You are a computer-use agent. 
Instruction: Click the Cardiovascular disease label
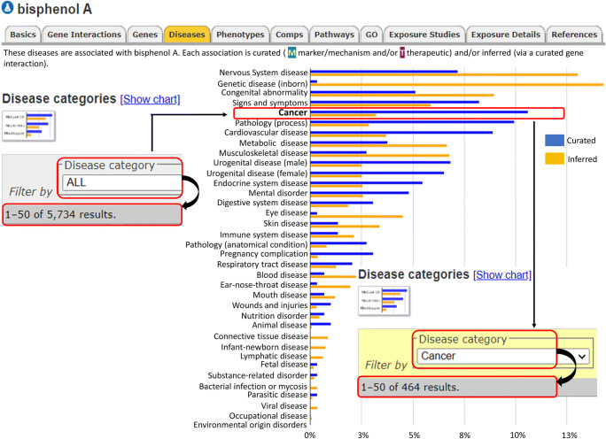coord(266,133)
